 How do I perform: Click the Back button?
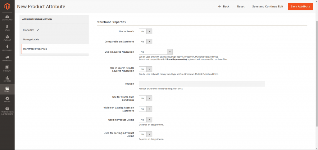tap(224, 7)
